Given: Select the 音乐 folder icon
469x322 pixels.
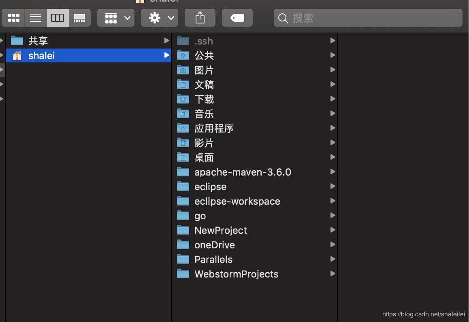Looking at the screenshot, I should pos(183,114).
